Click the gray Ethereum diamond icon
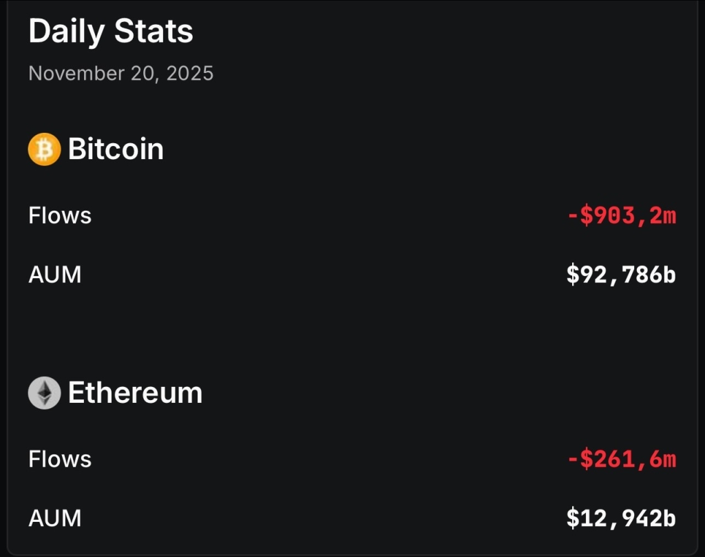The height and width of the screenshot is (557, 705). pyautogui.click(x=44, y=393)
